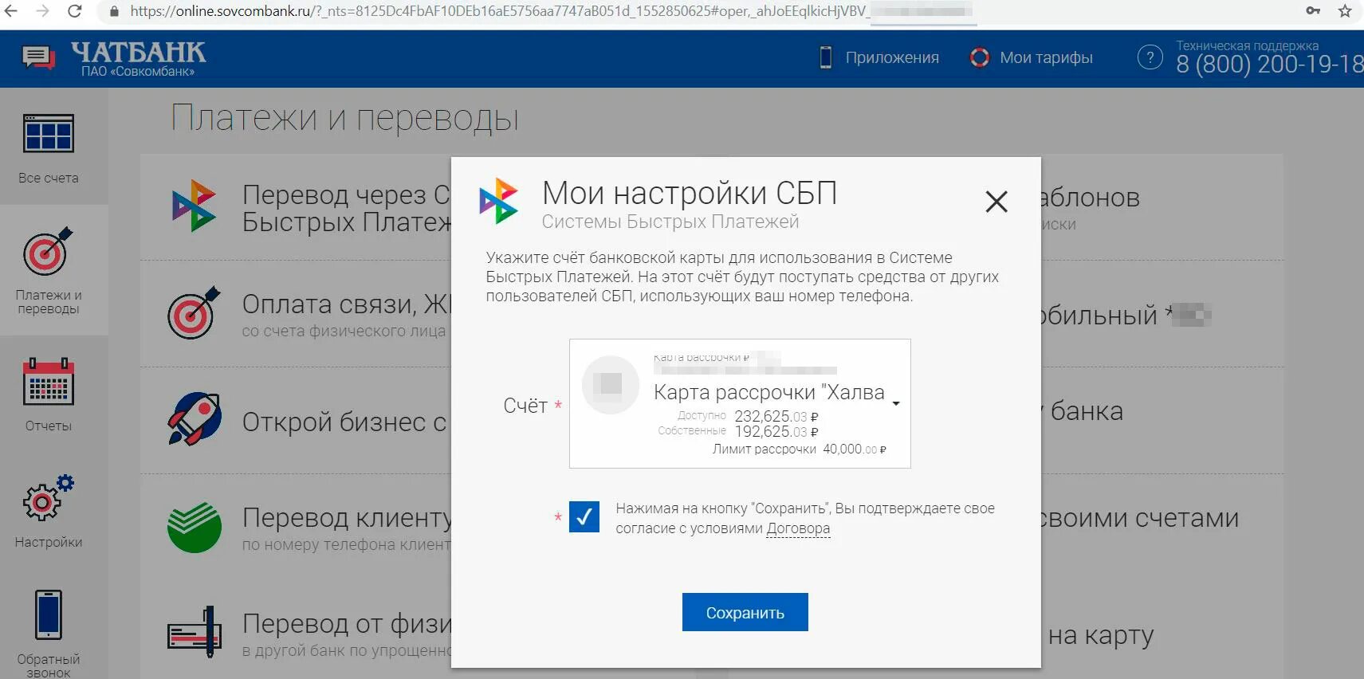The width and height of the screenshot is (1364, 679).
Task: Bookmark this page with star icon
Action: tap(1345, 11)
